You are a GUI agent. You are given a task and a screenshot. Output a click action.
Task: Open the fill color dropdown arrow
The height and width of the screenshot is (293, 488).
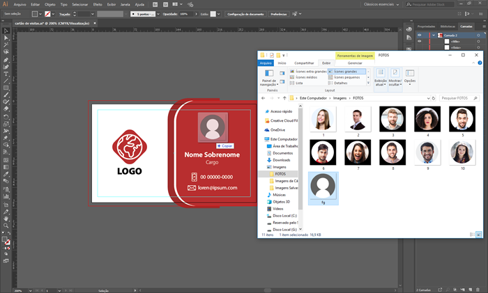40,14
